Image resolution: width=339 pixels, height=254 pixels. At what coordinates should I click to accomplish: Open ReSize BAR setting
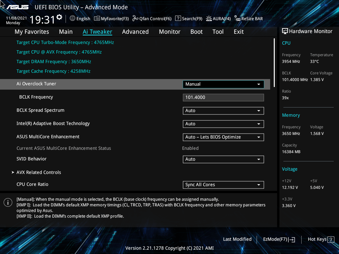click(x=249, y=19)
